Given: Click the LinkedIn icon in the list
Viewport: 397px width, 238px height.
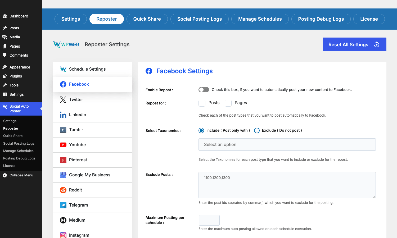Looking at the screenshot, I should pos(63,115).
